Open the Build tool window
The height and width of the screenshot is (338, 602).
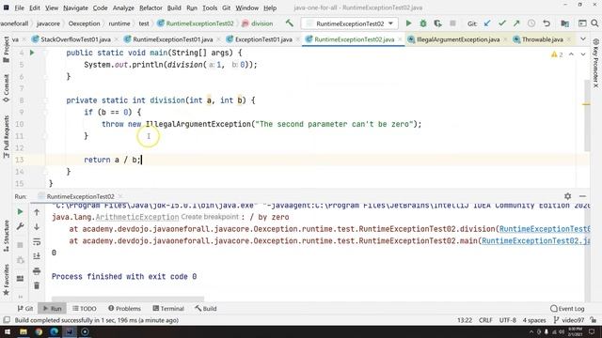pyautogui.click(x=206, y=309)
